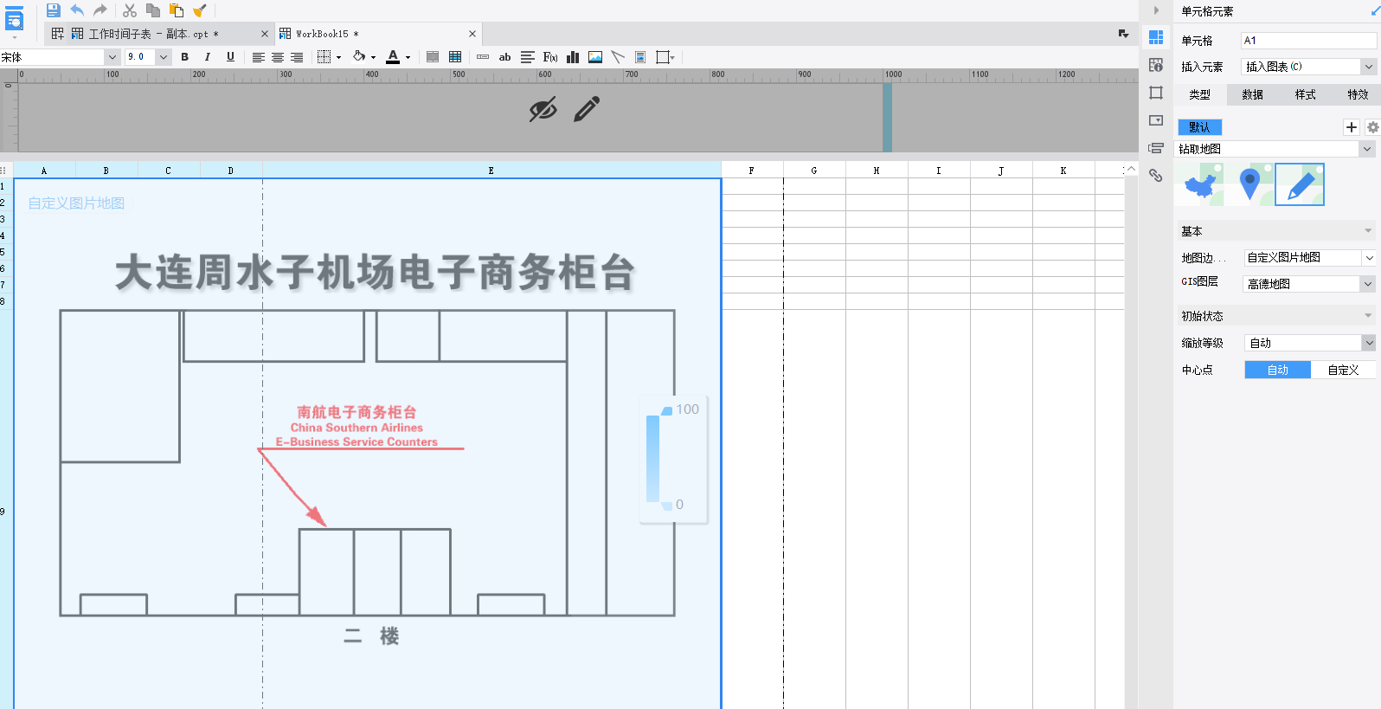This screenshot has height=709, width=1381.
Task: Click the Save icon in top toolbar
Action: click(x=53, y=10)
